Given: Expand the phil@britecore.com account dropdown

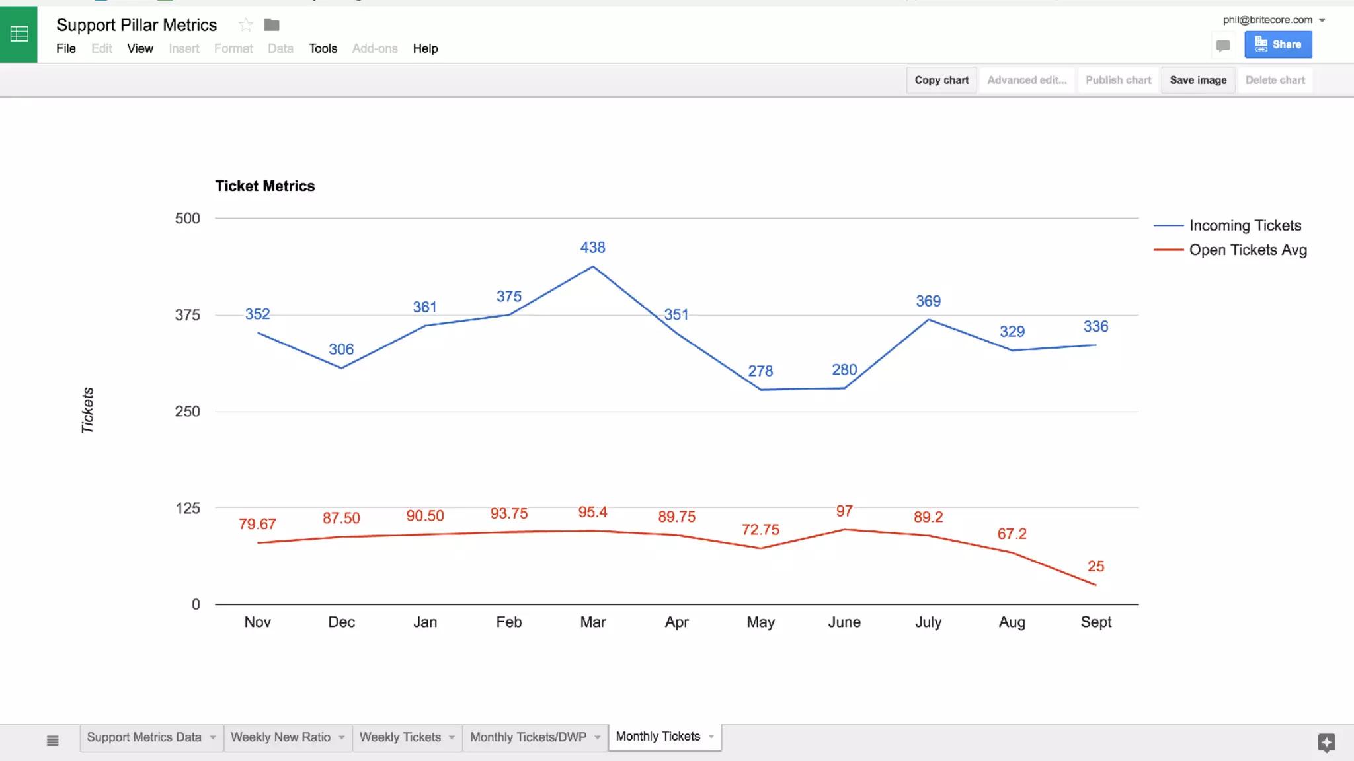Looking at the screenshot, I should [1322, 20].
